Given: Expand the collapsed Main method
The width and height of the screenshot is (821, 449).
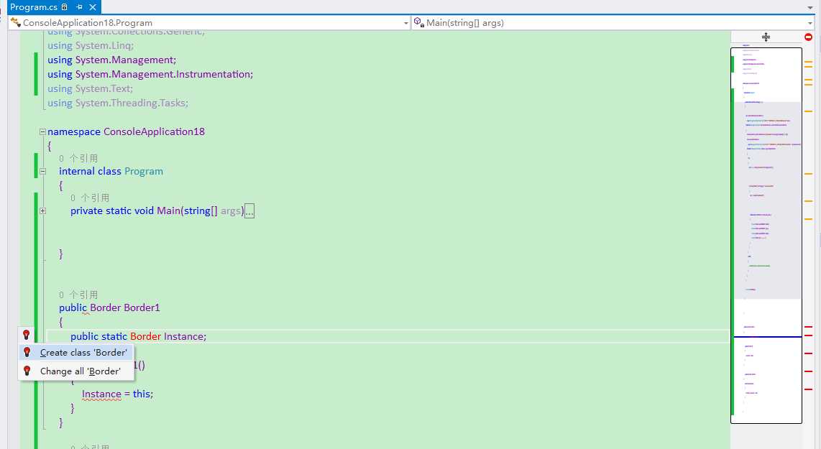Looking at the screenshot, I should coord(42,211).
